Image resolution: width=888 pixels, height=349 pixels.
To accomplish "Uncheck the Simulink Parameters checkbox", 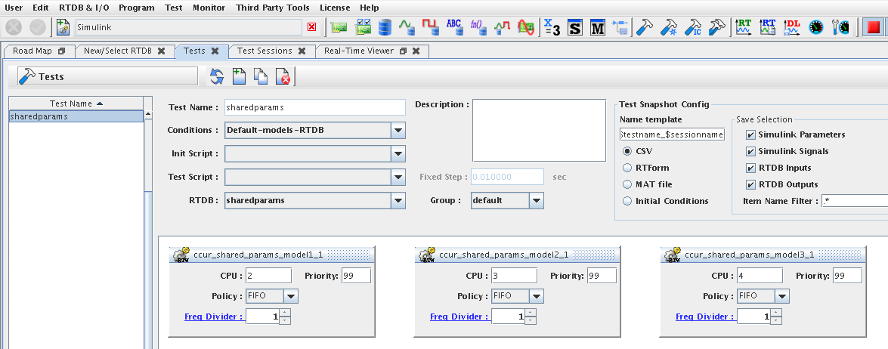I will (x=750, y=134).
